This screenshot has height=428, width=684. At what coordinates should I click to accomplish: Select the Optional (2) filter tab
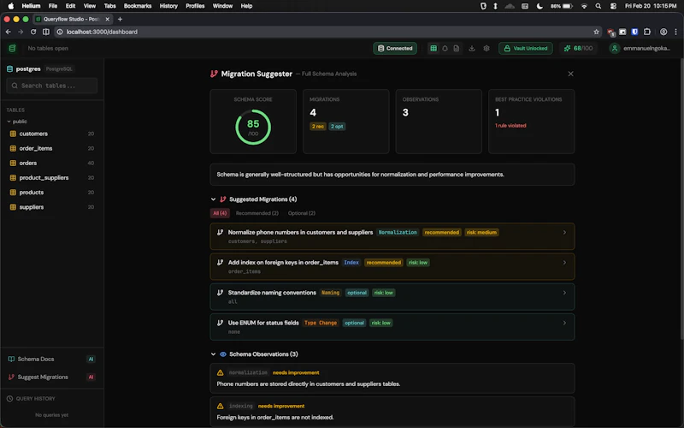point(302,213)
